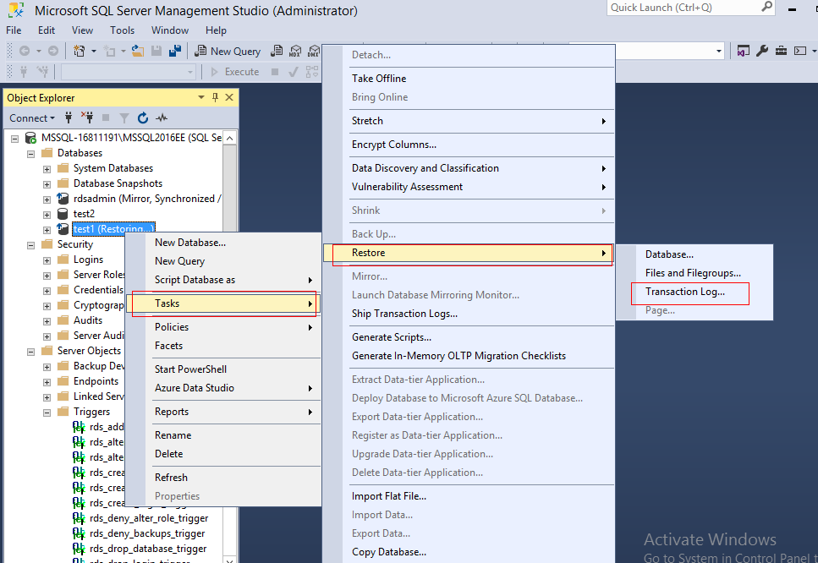Image resolution: width=818 pixels, height=563 pixels.
Task: Expand the test2 database node
Action: 47,214
